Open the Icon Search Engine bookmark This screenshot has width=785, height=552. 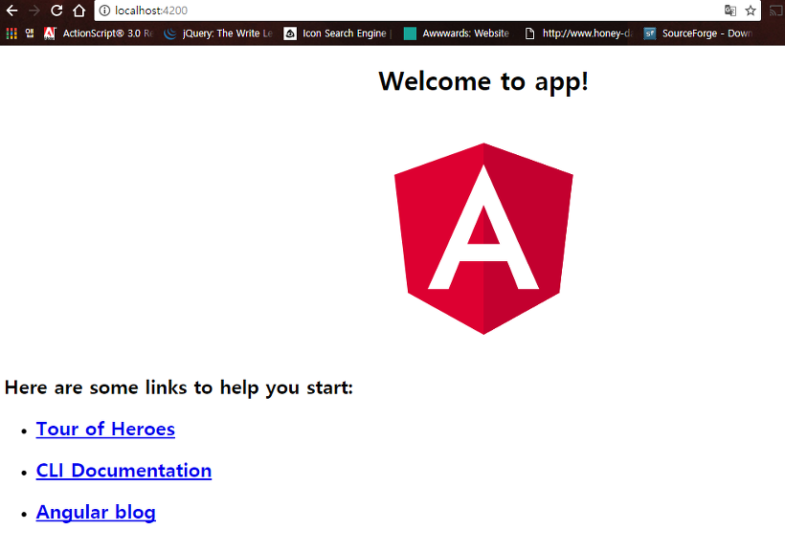click(x=337, y=33)
